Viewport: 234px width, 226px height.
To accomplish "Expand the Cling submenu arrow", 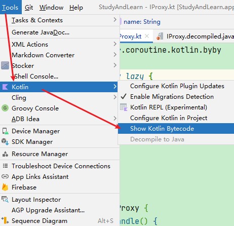I will coord(115,97).
